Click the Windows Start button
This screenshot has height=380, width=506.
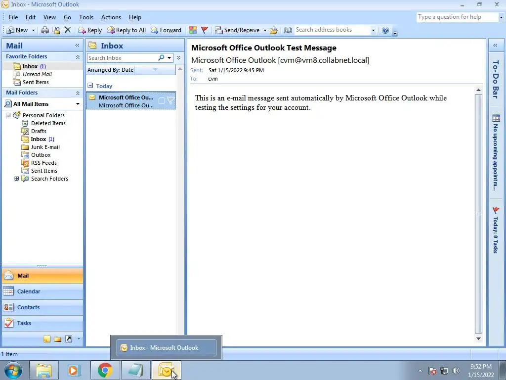[13, 370]
